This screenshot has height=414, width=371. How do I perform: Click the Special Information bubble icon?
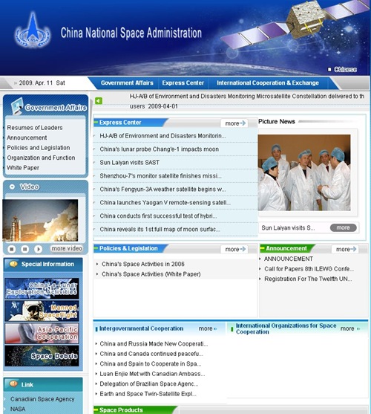tap(13, 264)
